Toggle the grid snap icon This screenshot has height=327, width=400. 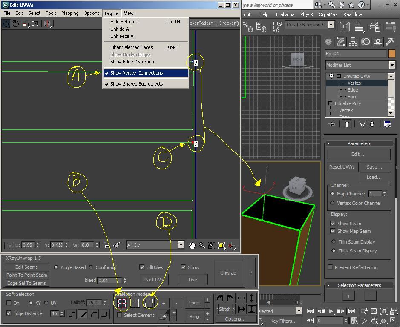pyautogui.click(x=231, y=245)
